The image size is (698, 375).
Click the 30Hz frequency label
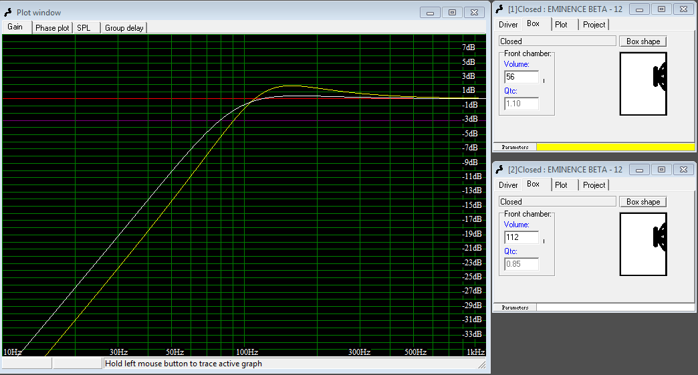click(119, 352)
